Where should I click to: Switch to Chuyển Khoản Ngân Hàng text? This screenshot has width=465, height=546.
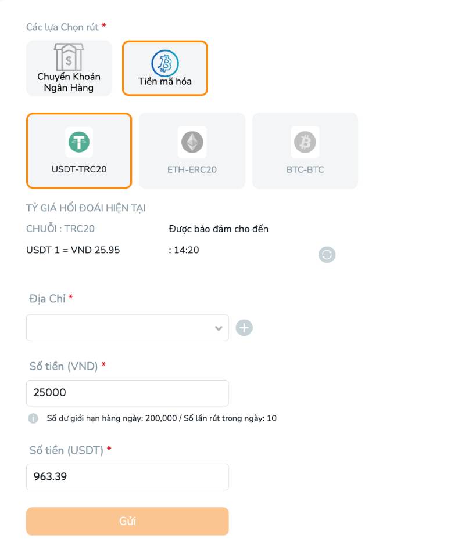coord(69,82)
